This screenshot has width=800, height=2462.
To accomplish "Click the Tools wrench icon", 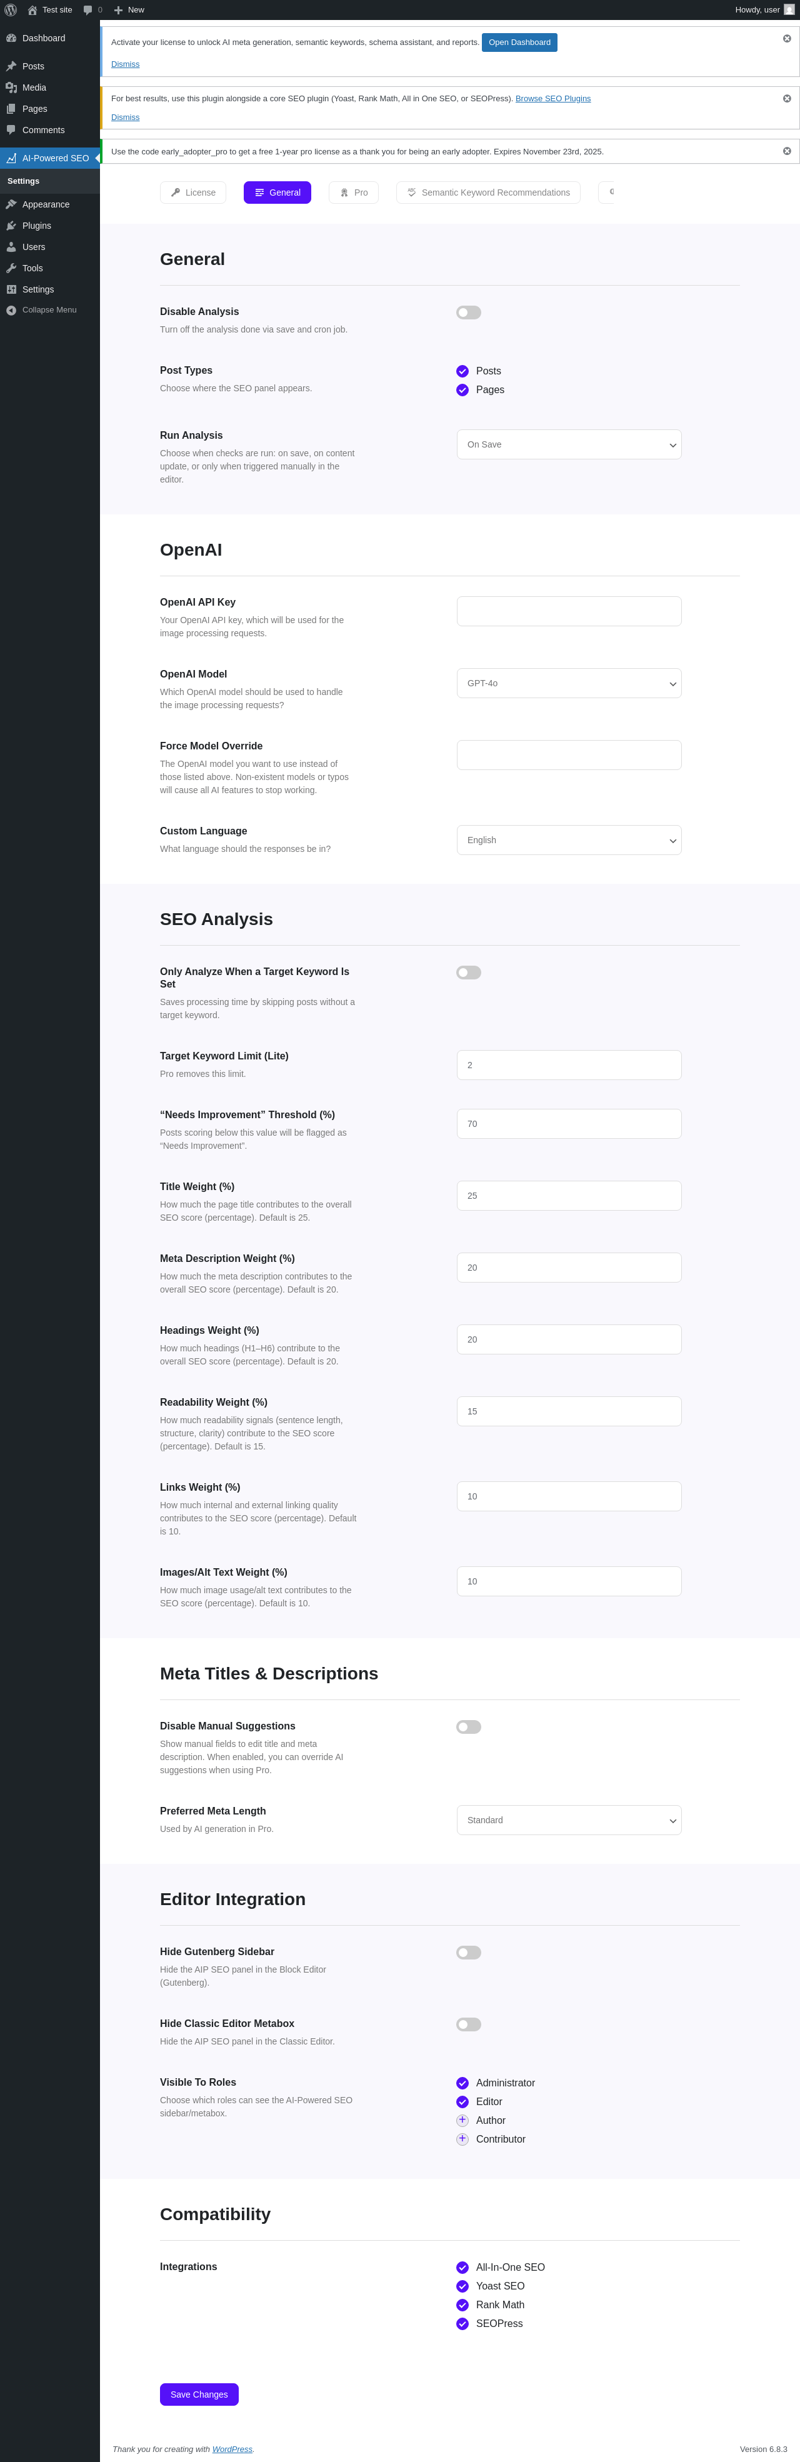I will [11, 269].
